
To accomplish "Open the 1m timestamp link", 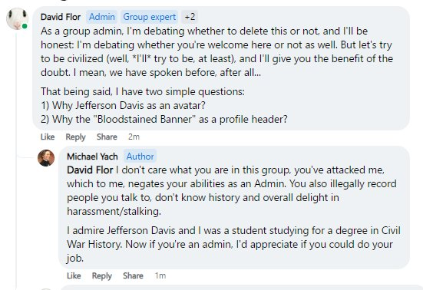I will pyautogui.click(x=160, y=275).
